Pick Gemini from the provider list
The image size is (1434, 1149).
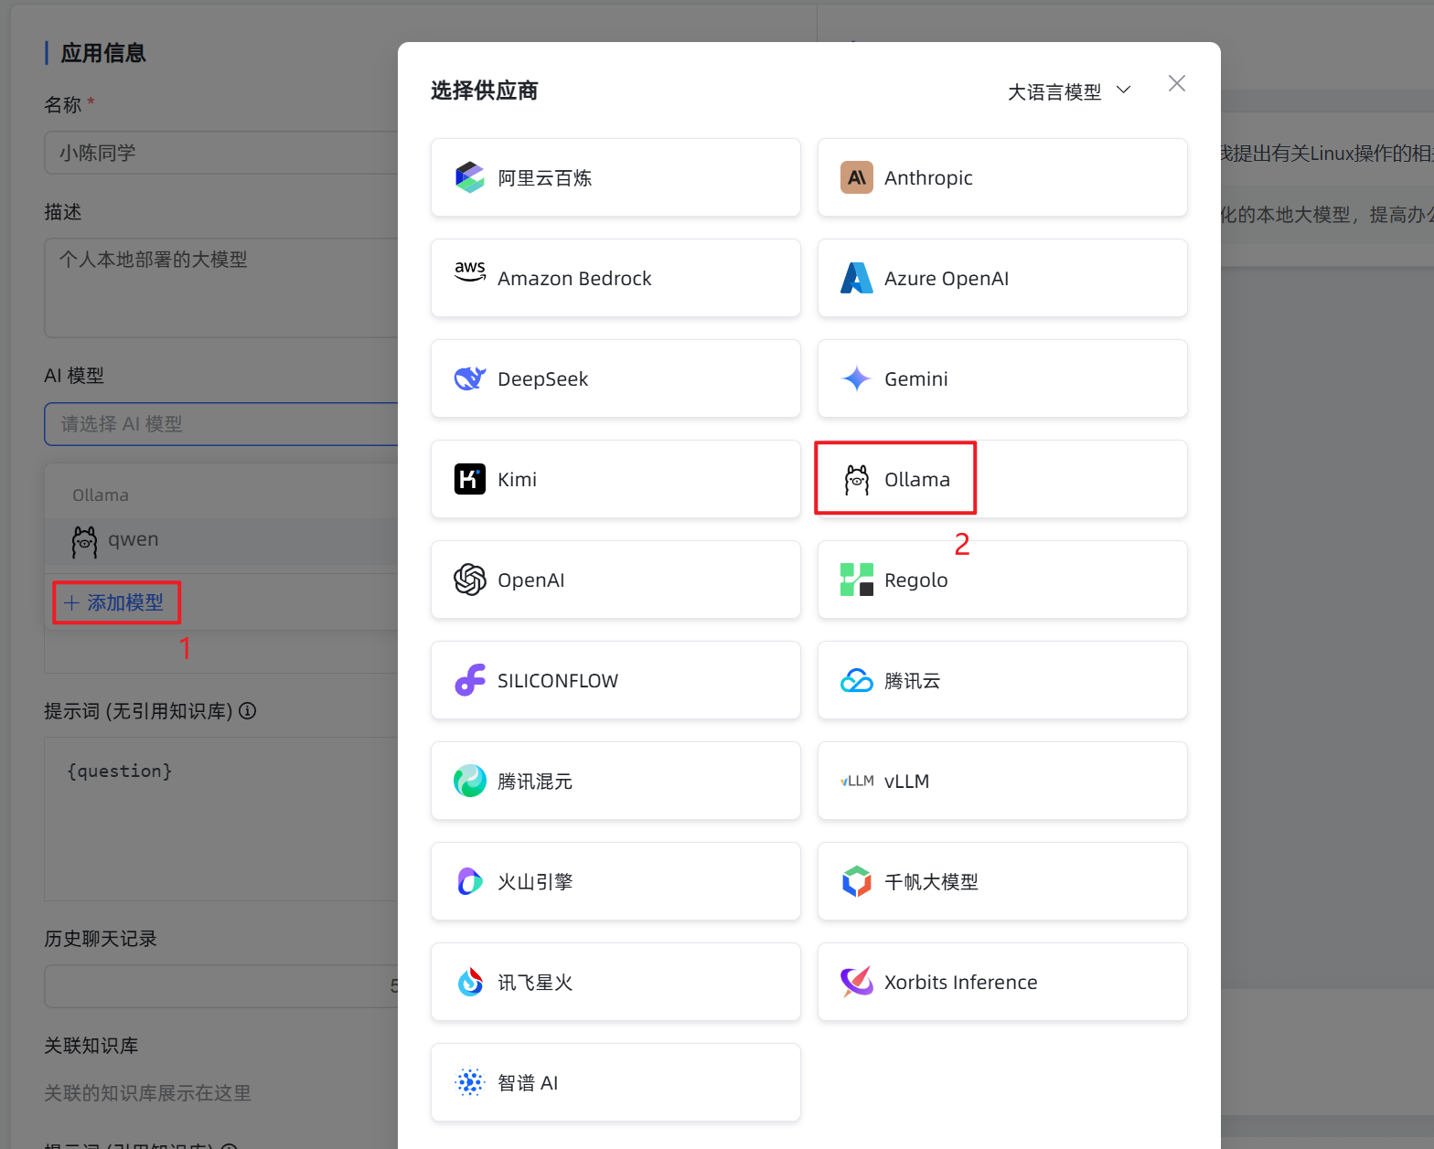(1002, 378)
